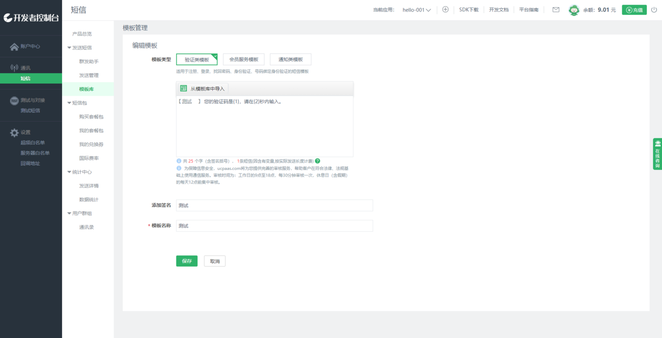The image size is (662, 338).
Task: Open 短信 in the left sidebar
Action: coord(31,78)
